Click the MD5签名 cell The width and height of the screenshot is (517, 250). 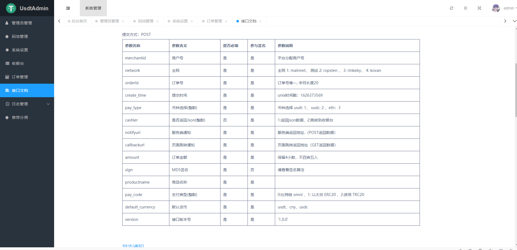195,170
